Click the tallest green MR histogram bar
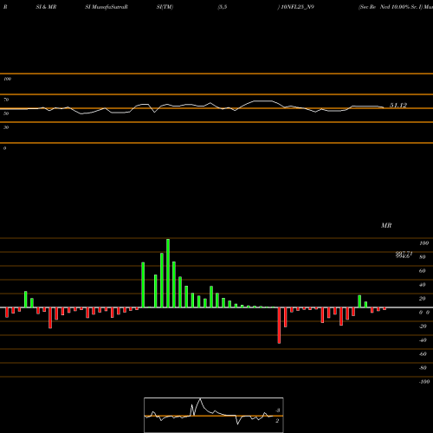Screen dimensions: 433x433 [168, 273]
